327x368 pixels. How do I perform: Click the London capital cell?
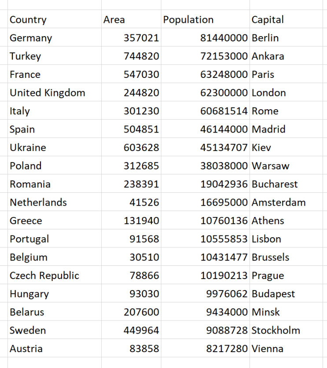(268, 93)
